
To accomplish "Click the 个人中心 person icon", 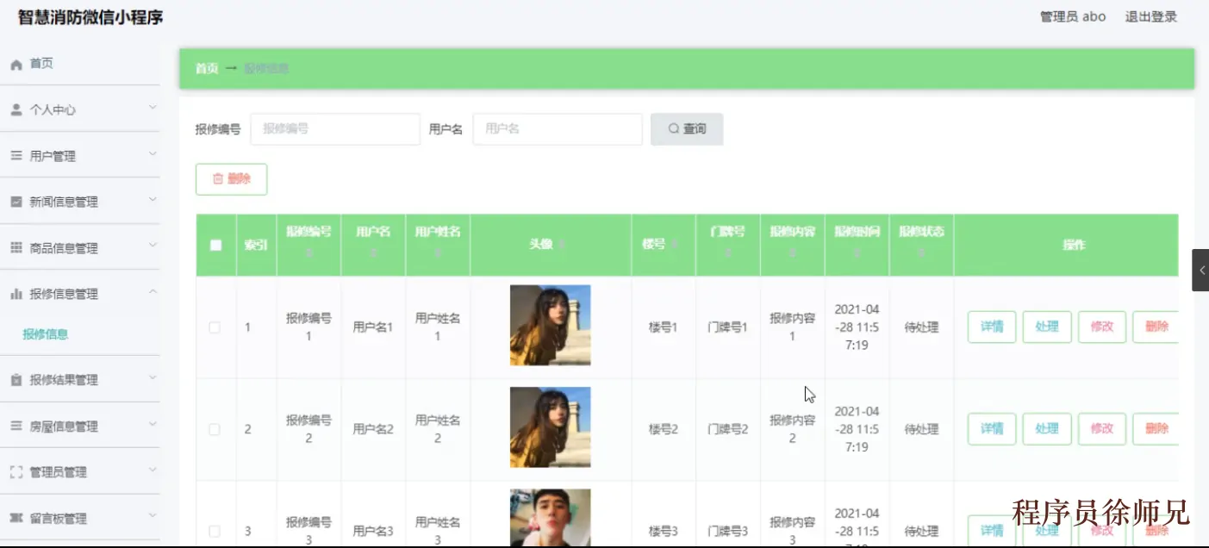I will coord(16,110).
